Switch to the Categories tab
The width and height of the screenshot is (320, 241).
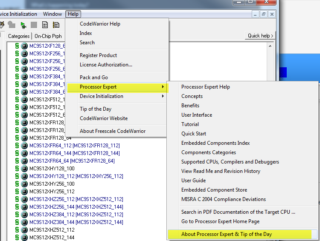[19, 36]
